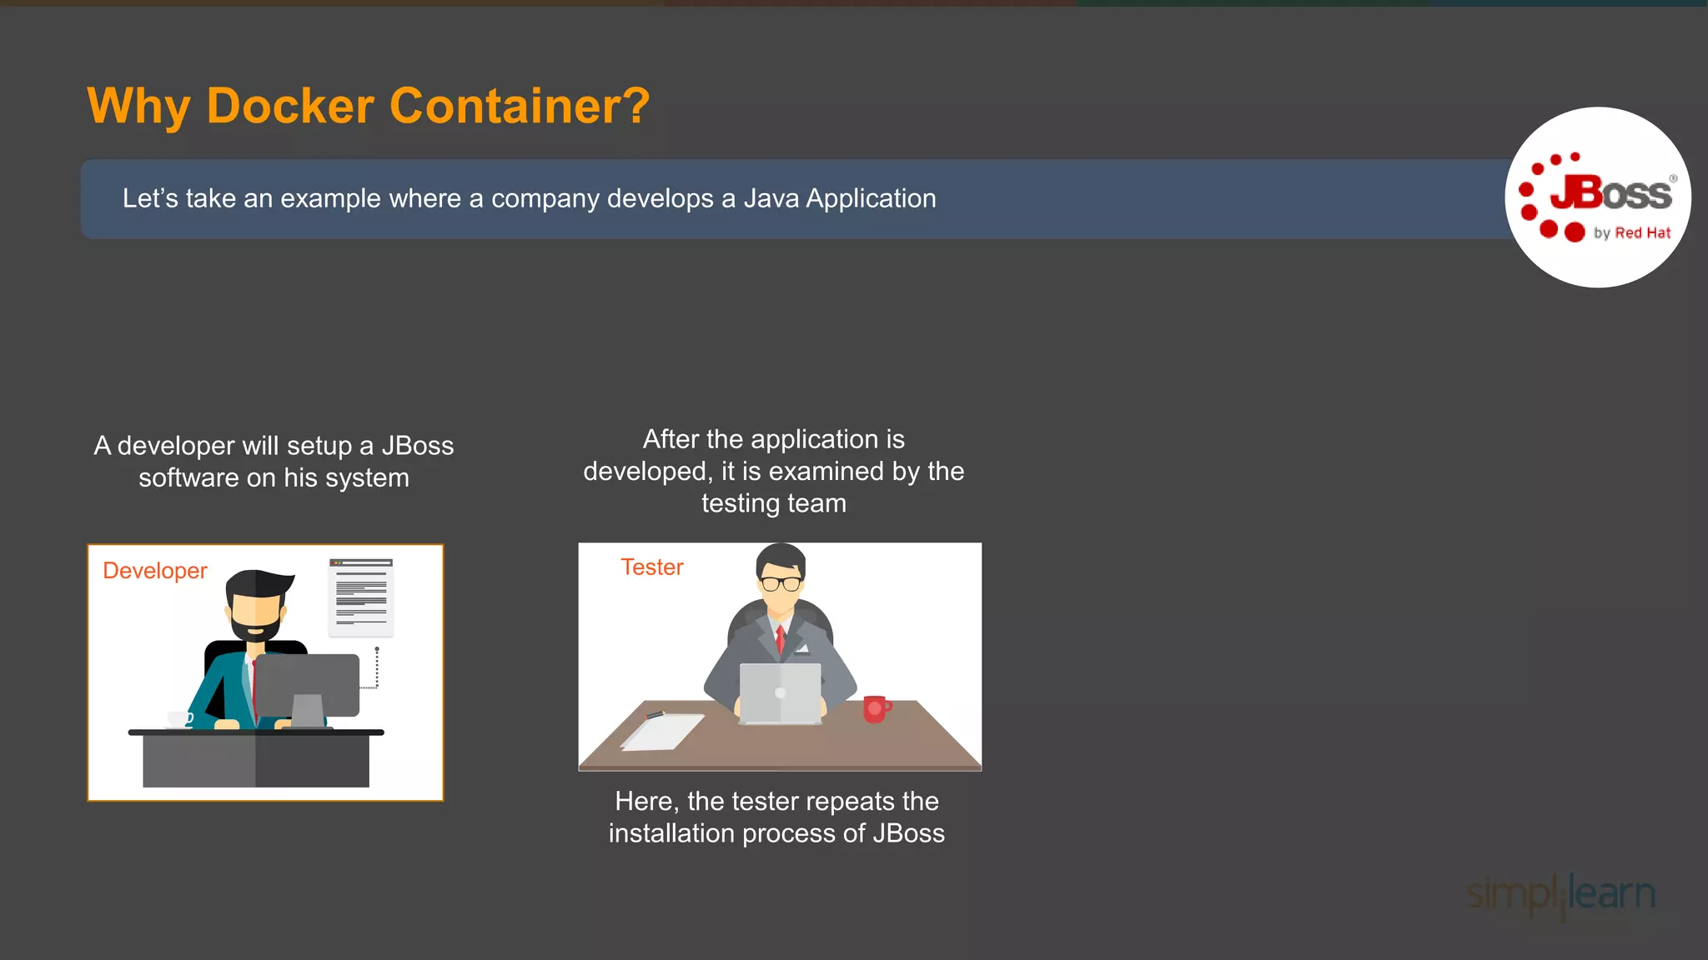The height and width of the screenshot is (960, 1708).
Task: Click the tester's eyeglasses
Action: [x=781, y=582]
